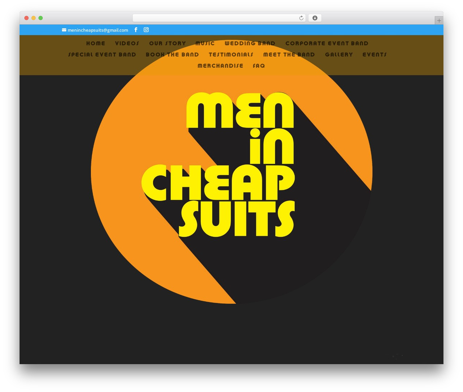The height and width of the screenshot is (392, 463).
Task: Maximize the window with green button
Action: click(41, 18)
